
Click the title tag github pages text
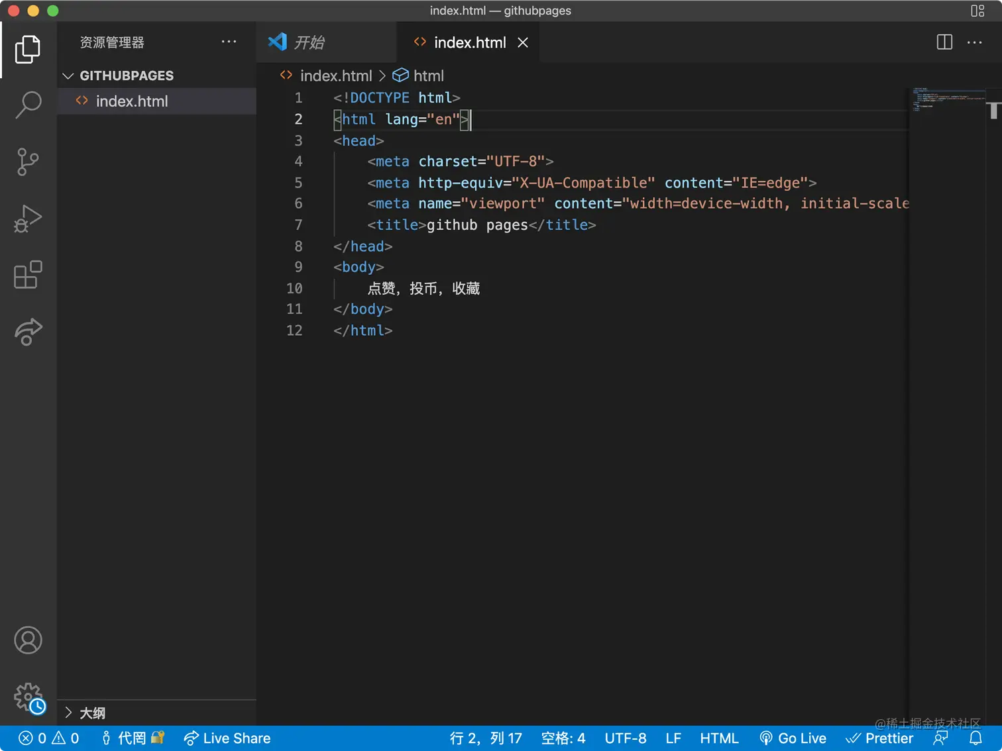pyautogui.click(x=477, y=225)
